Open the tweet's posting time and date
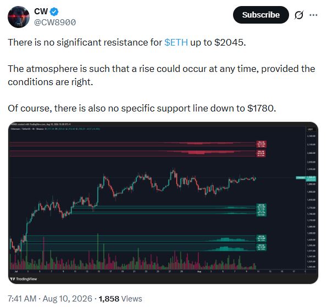Image resolution: width=327 pixels, height=307 pixels. click(x=50, y=298)
